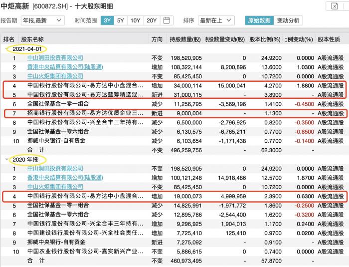Click holding value 19,000,073
Viewport: 349px width, 267px height.
tap(187, 196)
